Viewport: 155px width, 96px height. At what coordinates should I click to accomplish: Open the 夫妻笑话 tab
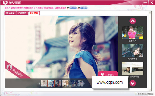click(22, 13)
